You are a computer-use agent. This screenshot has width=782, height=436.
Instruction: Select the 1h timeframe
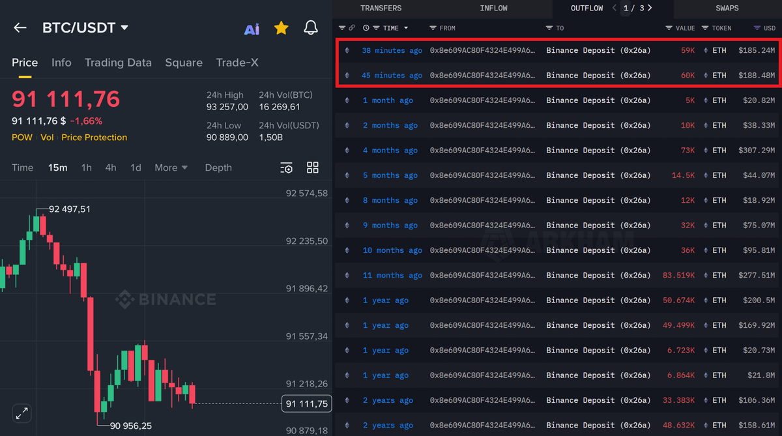tap(86, 167)
